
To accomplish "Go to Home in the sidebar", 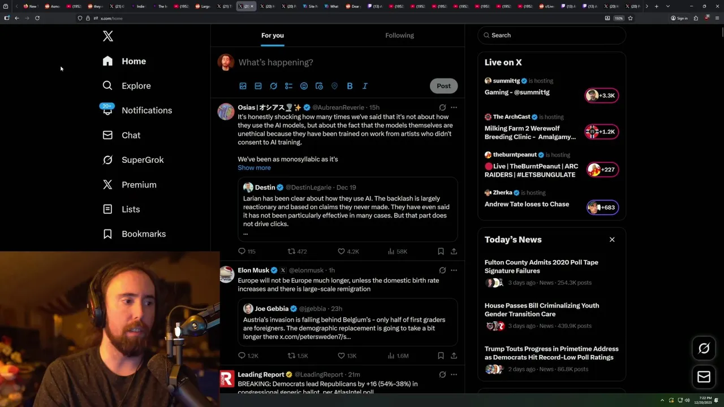I will click(124, 61).
